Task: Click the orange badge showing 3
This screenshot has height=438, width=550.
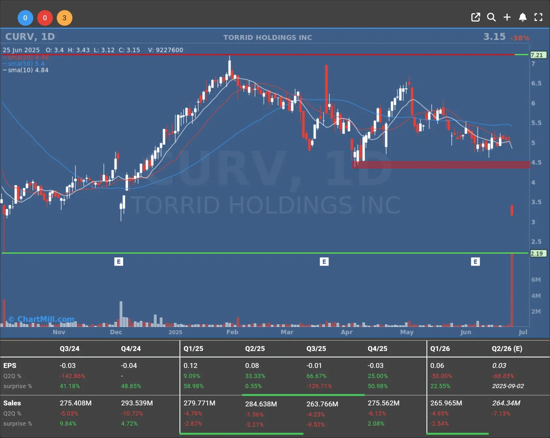Action: (65, 18)
